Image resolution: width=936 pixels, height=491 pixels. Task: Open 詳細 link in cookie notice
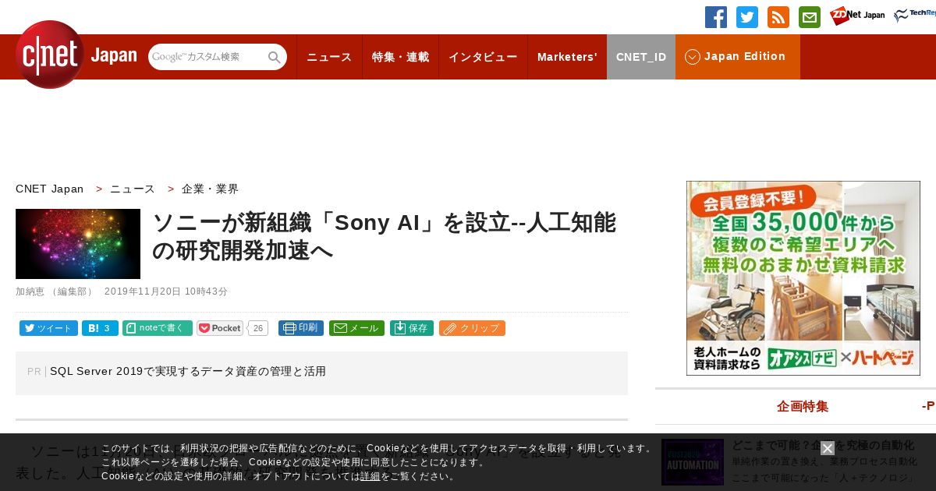point(370,476)
